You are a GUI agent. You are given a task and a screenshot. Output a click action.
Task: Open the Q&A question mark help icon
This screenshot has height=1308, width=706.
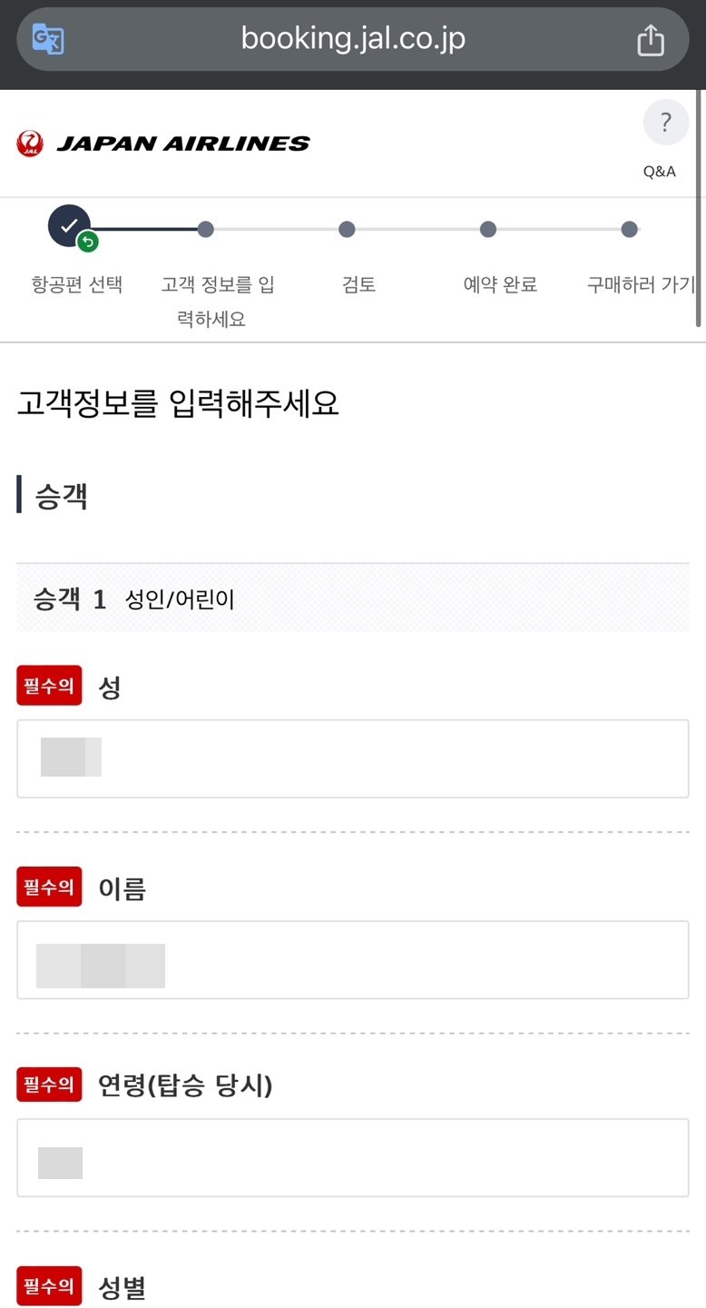click(665, 122)
